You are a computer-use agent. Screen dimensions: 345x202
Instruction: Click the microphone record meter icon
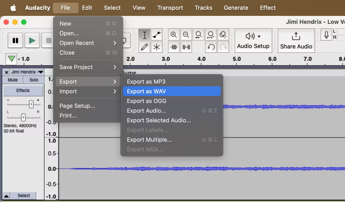(326, 35)
